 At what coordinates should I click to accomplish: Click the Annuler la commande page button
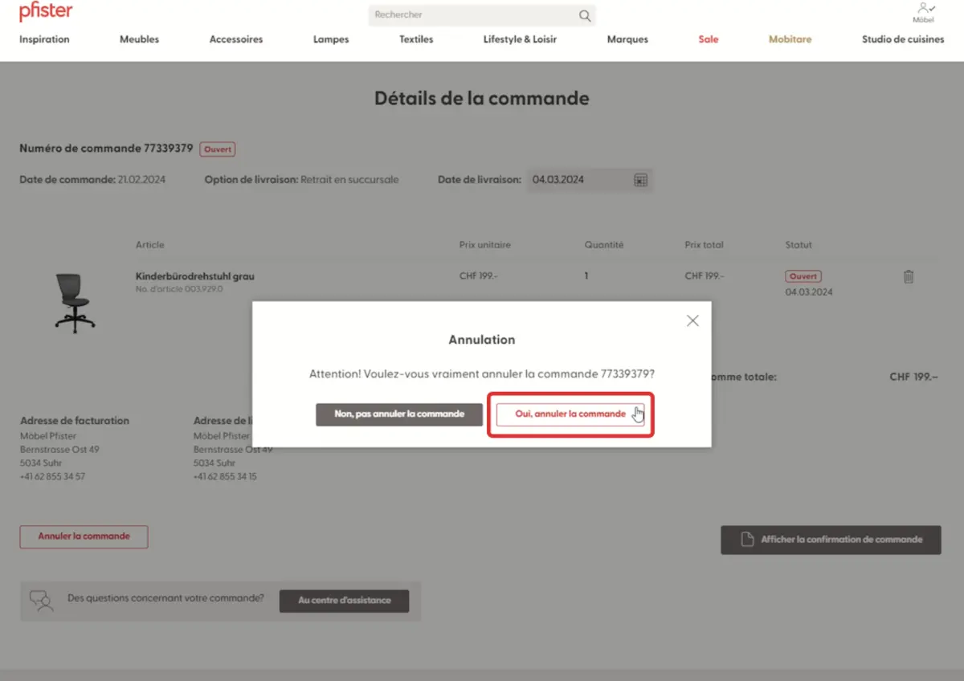pyautogui.click(x=84, y=536)
